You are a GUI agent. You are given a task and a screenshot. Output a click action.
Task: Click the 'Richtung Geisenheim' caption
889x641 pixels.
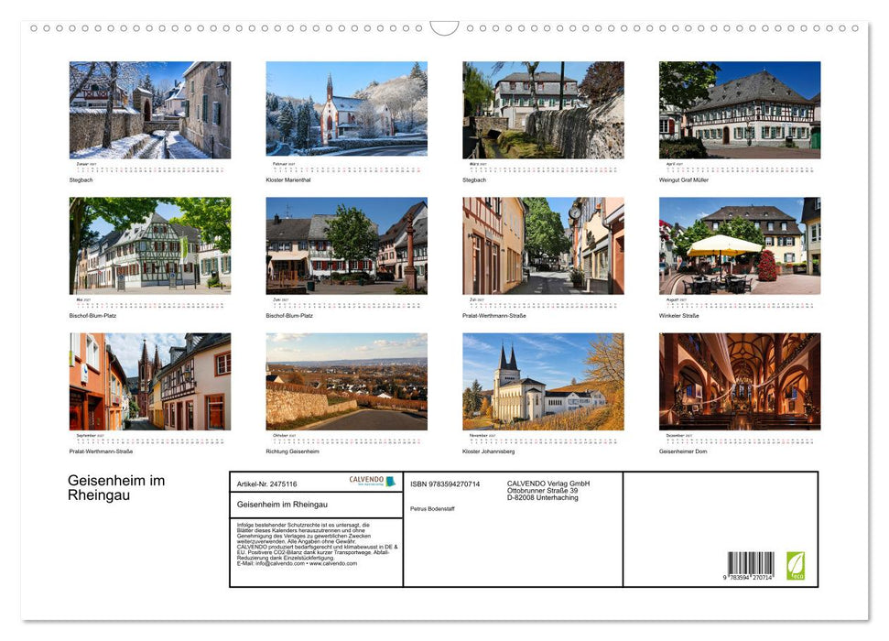pos(293,451)
